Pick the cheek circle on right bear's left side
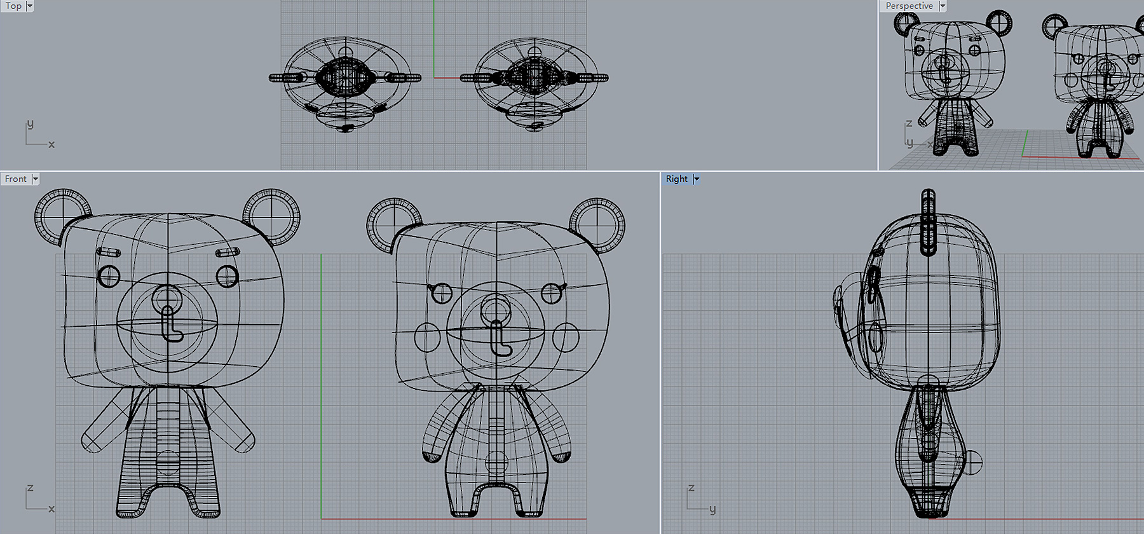1144x534 pixels. [x=427, y=338]
